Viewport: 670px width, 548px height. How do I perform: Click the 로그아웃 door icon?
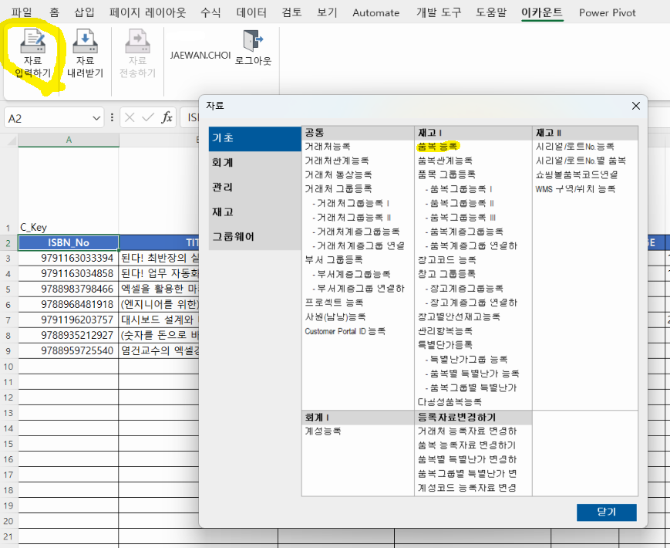click(253, 41)
